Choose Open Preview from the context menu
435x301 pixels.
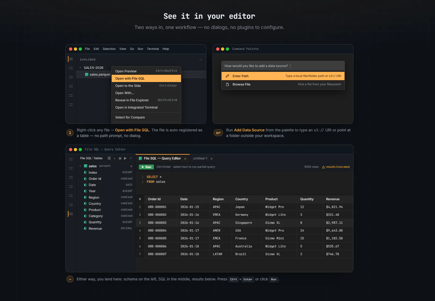146,71
